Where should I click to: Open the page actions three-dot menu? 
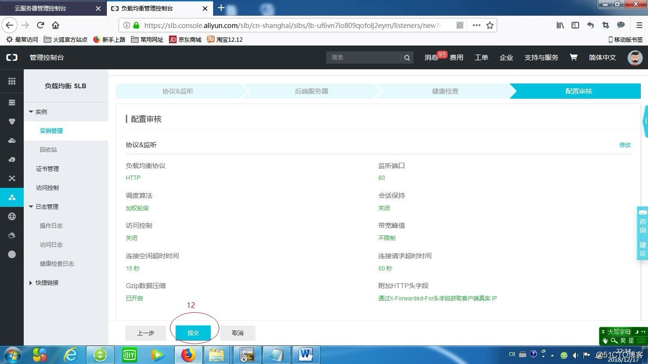tap(476, 25)
